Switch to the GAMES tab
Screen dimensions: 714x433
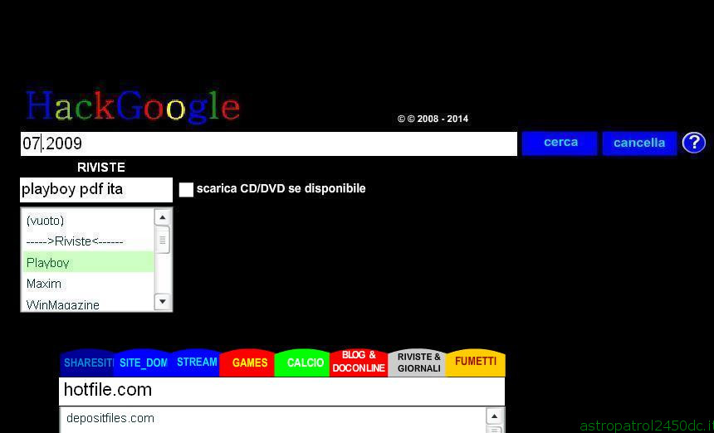[x=248, y=363]
